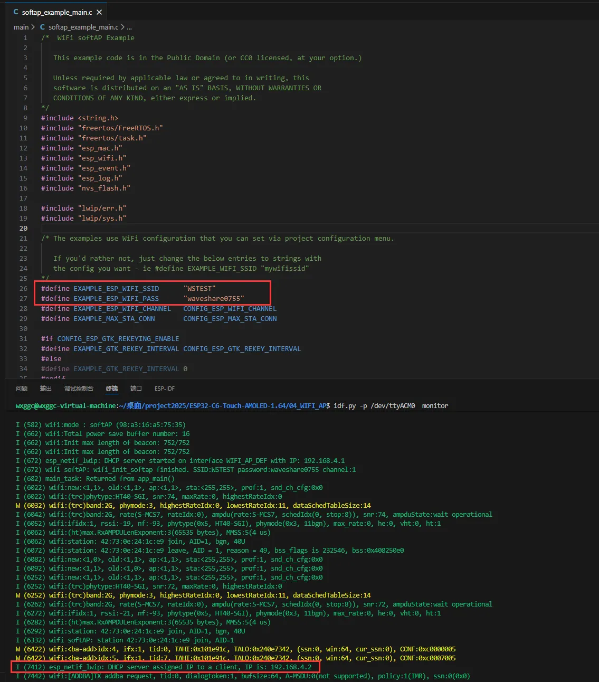Viewport: 599px width, 682px height.
Task: Open the ESP-IDF panel tab
Action: pos(165,389)
